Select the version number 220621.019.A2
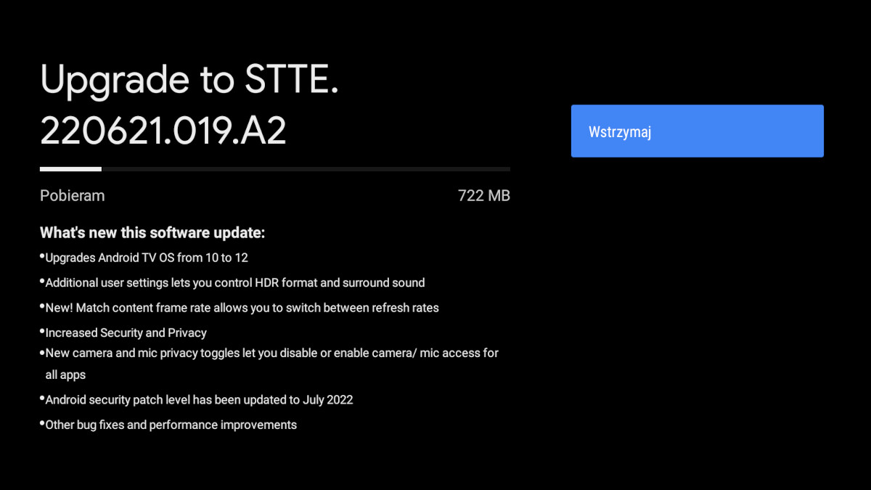The width and height of the screenshot is (871, 490). click(163, 131)
